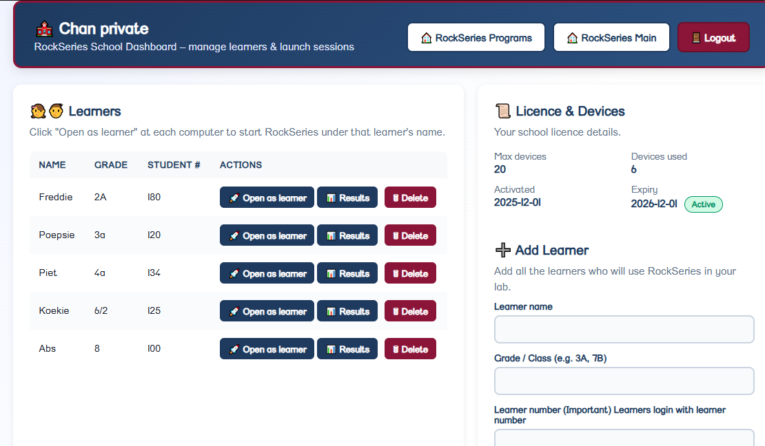Open Piet as learner
The image size is (765, 446).
(267, 273)
